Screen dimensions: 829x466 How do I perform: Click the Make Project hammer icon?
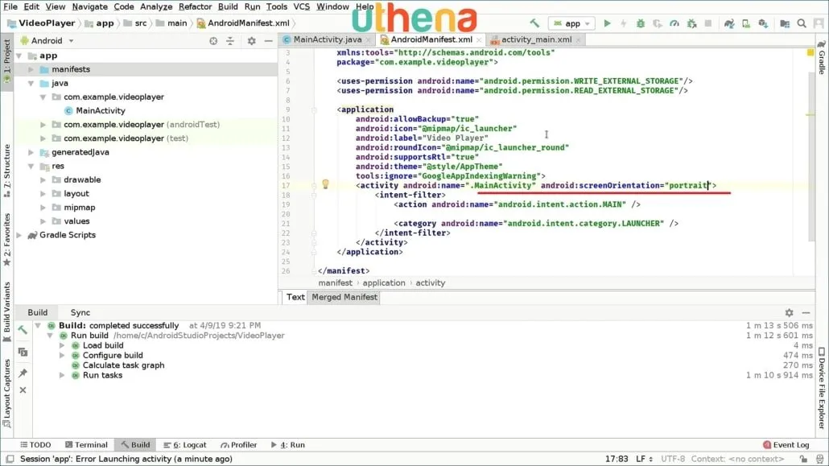pyautogui.click(x=534, y=23)
